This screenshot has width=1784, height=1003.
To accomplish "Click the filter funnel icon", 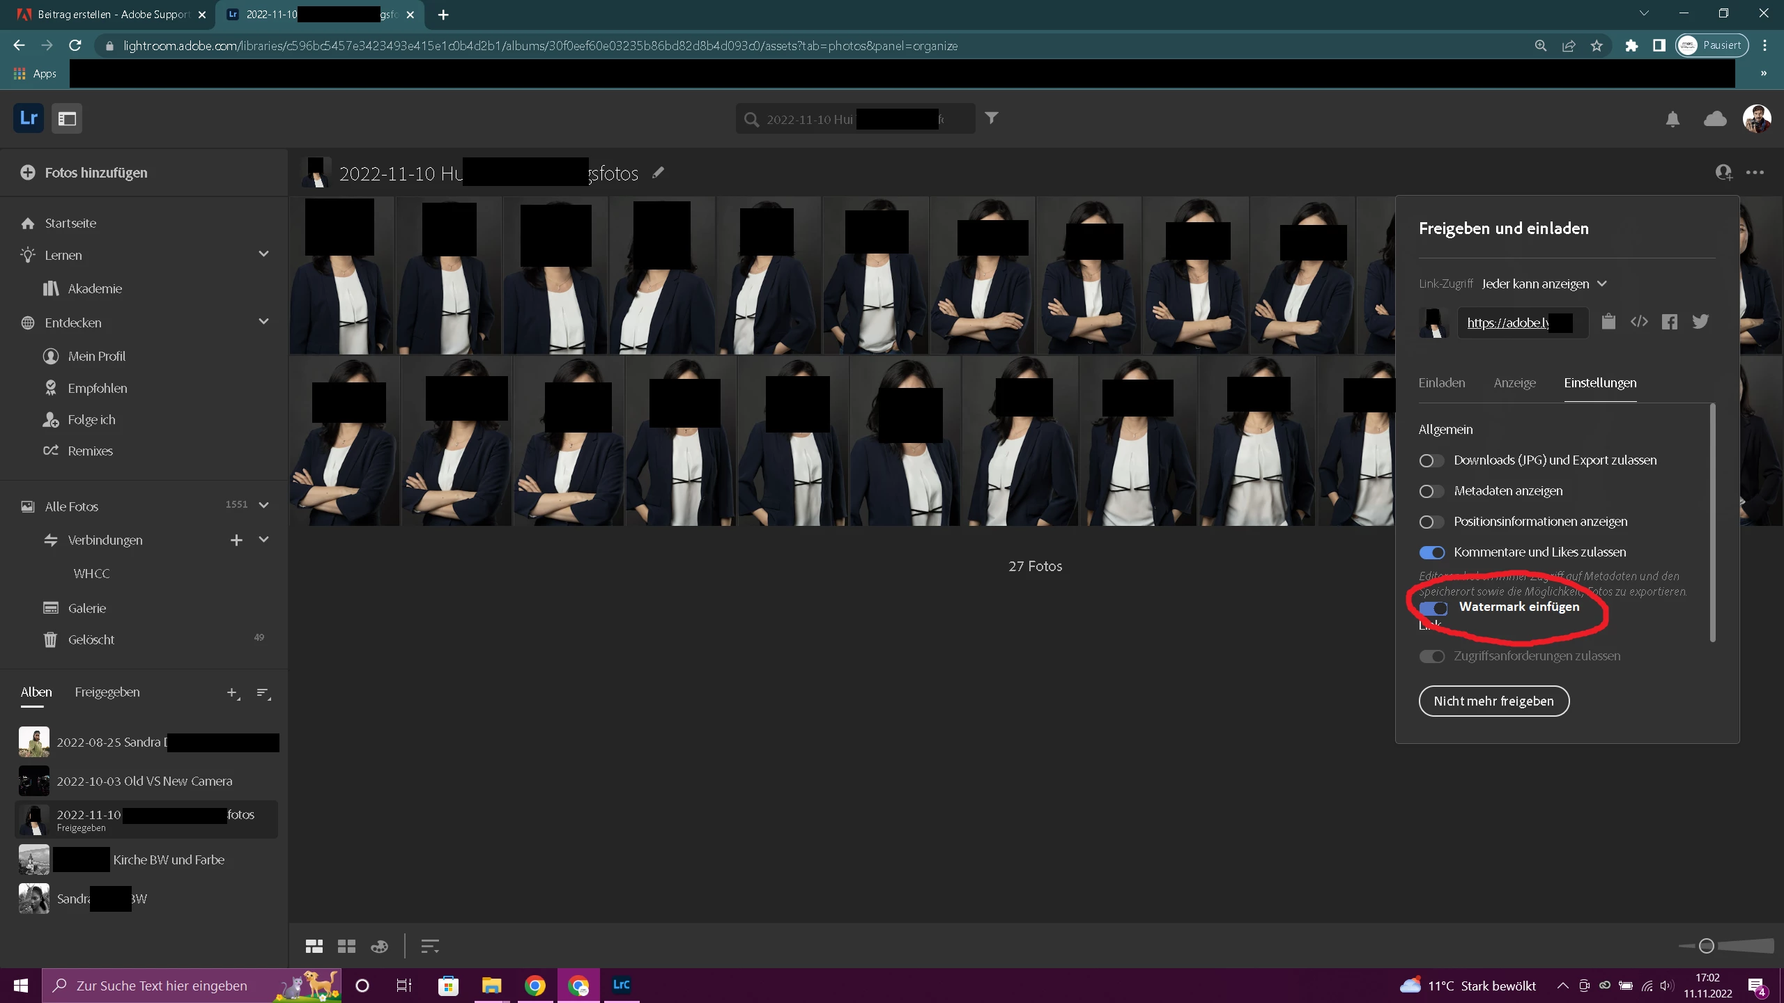I will tap(991, 118).
